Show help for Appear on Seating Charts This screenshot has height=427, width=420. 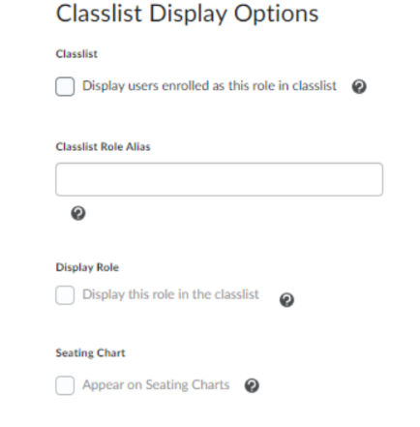[252, 385]
